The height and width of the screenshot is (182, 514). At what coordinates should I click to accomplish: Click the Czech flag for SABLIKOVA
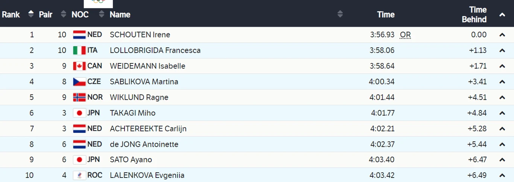pyautogui.click(x=79, y=82)
